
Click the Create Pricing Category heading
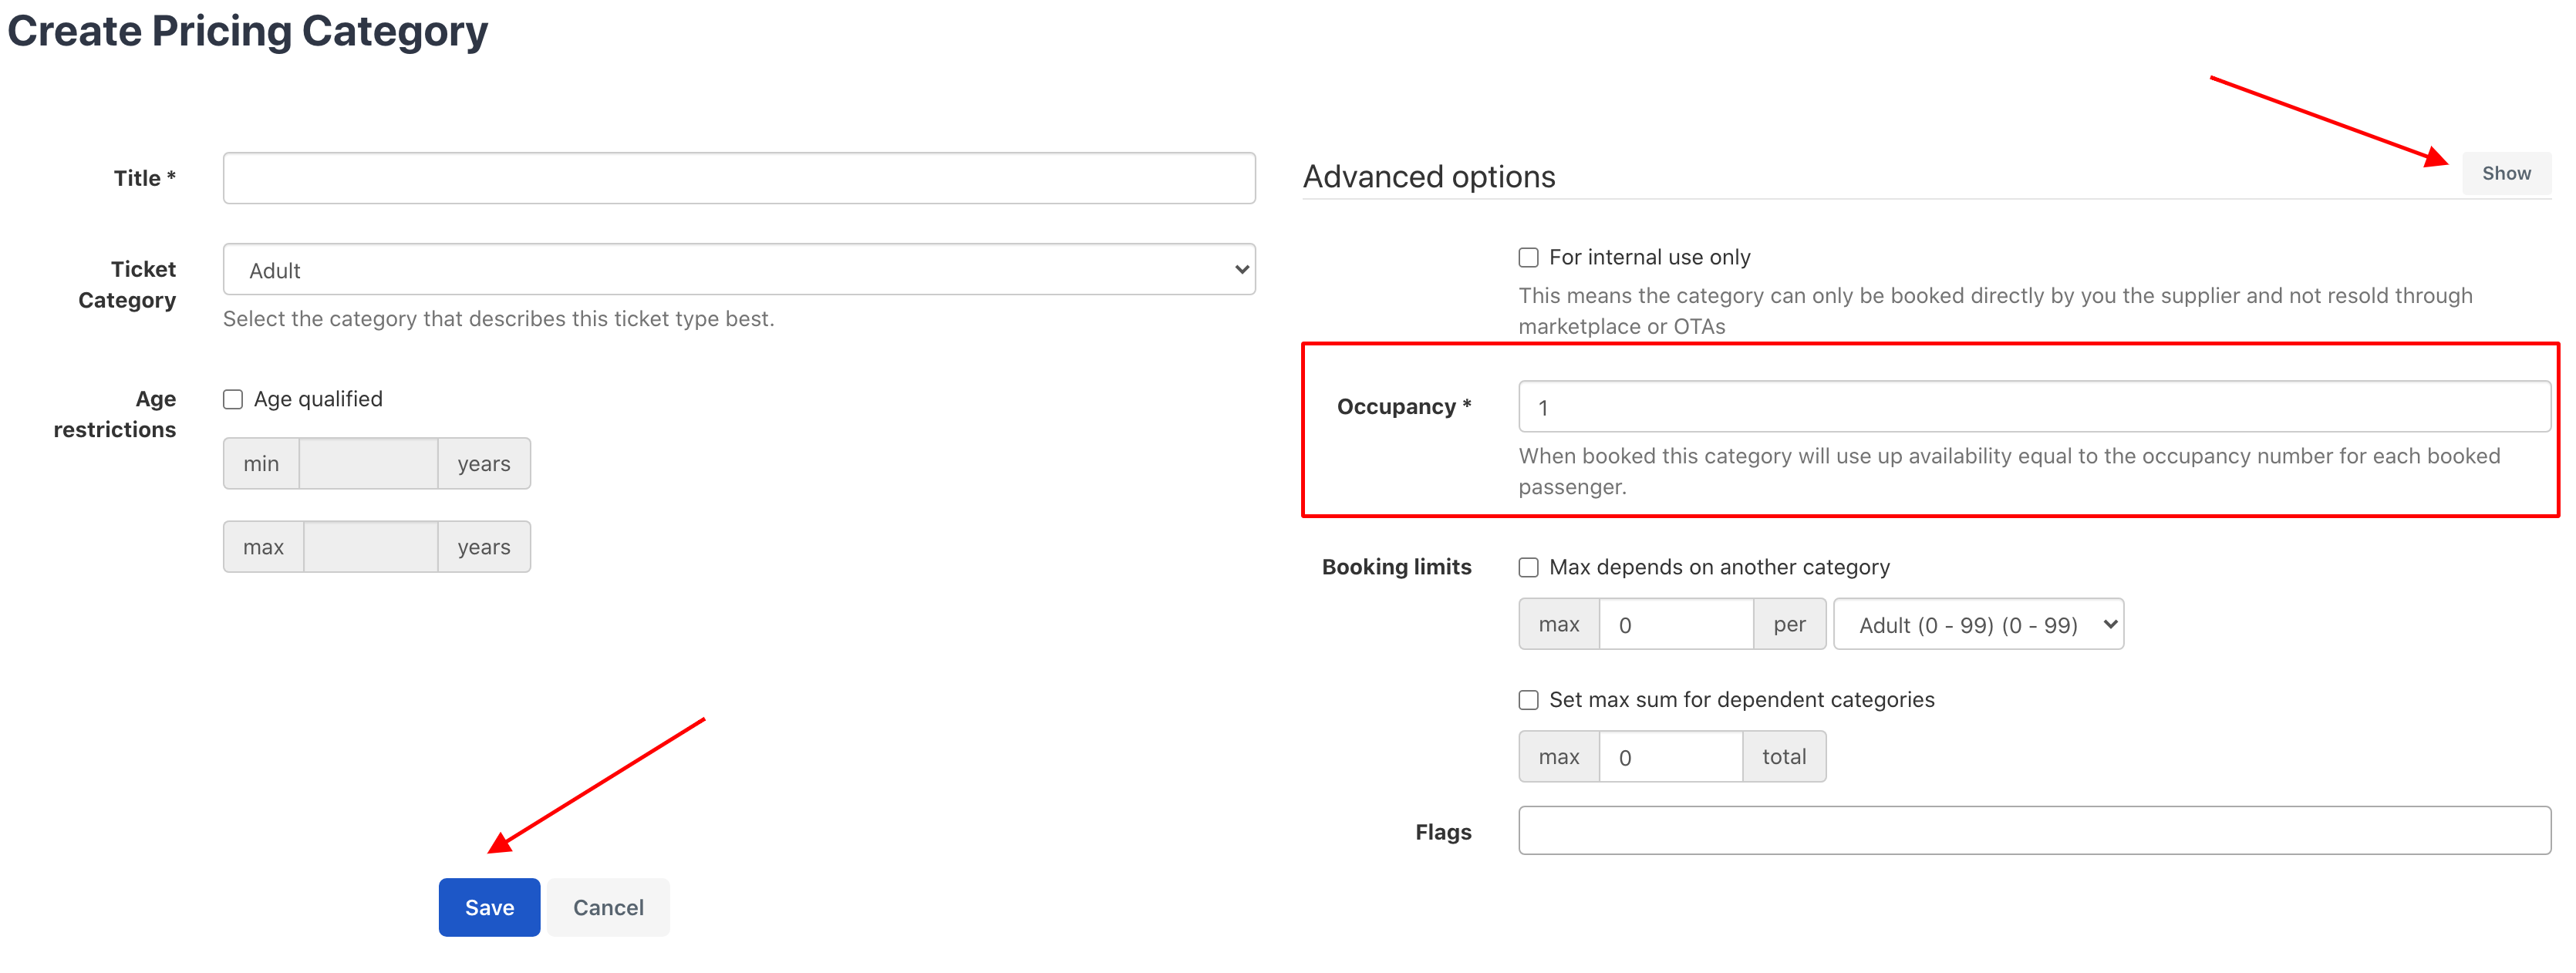point(247,31)
